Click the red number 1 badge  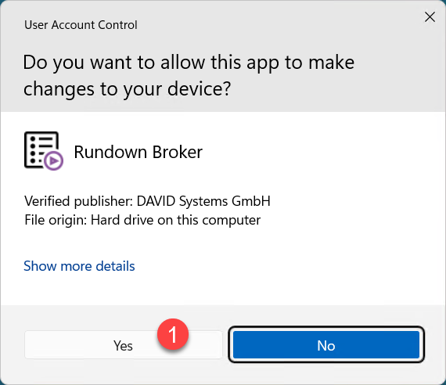(173, 334)
